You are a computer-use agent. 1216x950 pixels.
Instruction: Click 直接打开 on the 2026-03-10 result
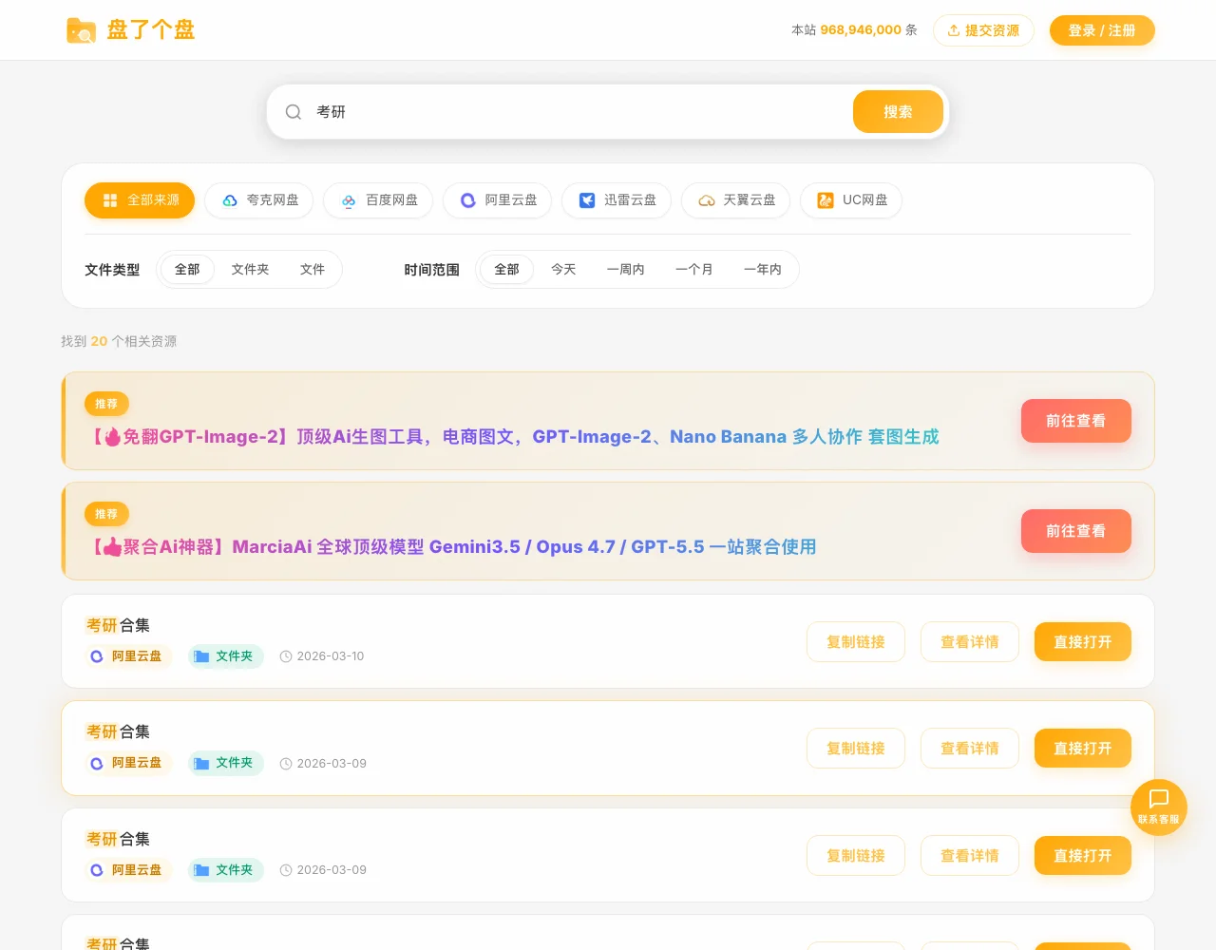tap(1083, 642)
